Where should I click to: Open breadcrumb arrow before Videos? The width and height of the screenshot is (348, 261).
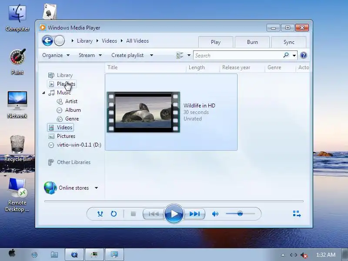pos(97,41)
